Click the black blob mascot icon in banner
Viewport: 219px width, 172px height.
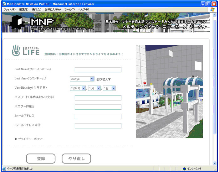tap(18, 22)
